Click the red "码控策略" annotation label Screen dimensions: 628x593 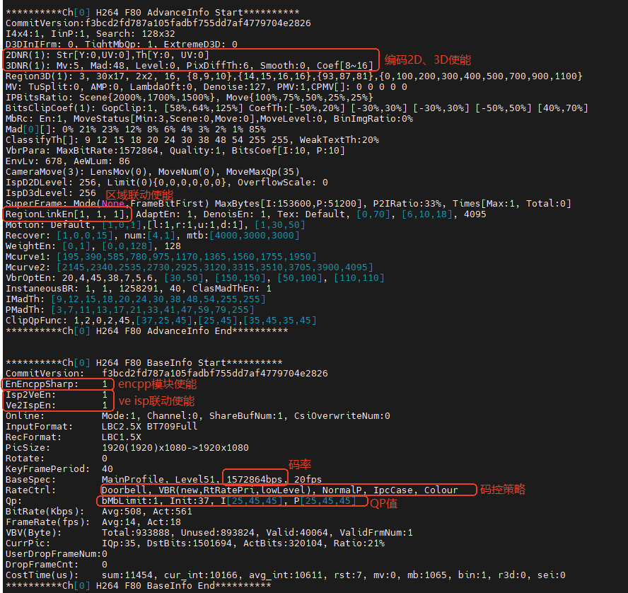[x=501, y=490]
